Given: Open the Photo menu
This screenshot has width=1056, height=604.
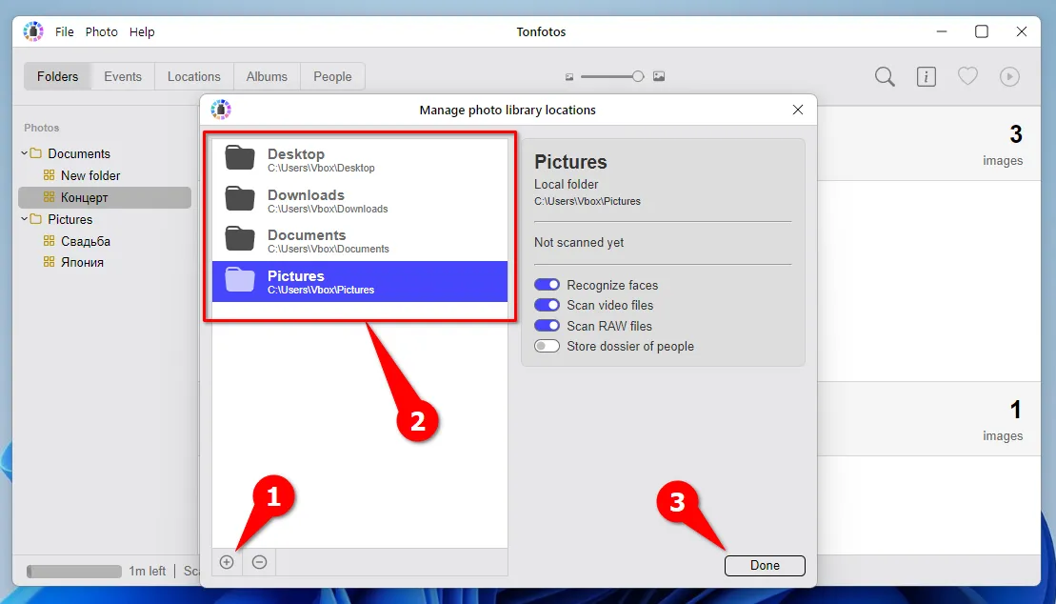Looking at the screenshot, I should pyautogui.click(x=102, y=31).
